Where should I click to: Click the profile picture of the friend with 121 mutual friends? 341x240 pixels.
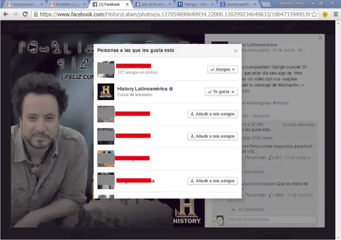[x=106, y=69]
